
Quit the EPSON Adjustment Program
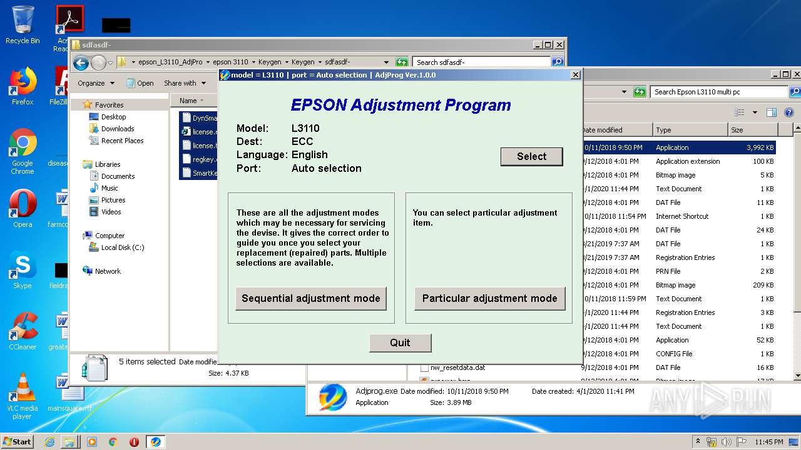[x=400, y=342]
